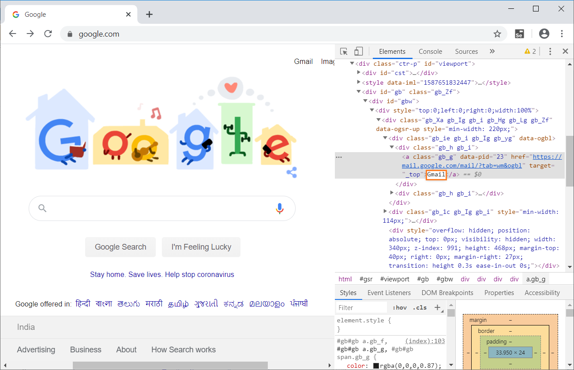Open the Chrome profile avatar
Image resolution: width=574 pixels, height=370 pixels.
pyautogui.click(x=544, y=34)
